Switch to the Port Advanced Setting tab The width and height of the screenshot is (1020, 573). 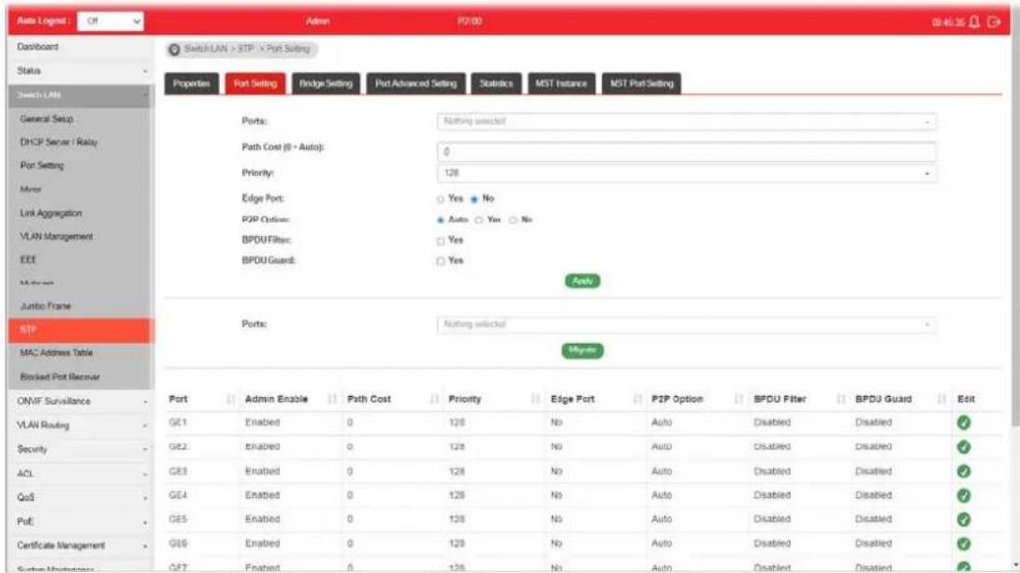coord(415,83)
